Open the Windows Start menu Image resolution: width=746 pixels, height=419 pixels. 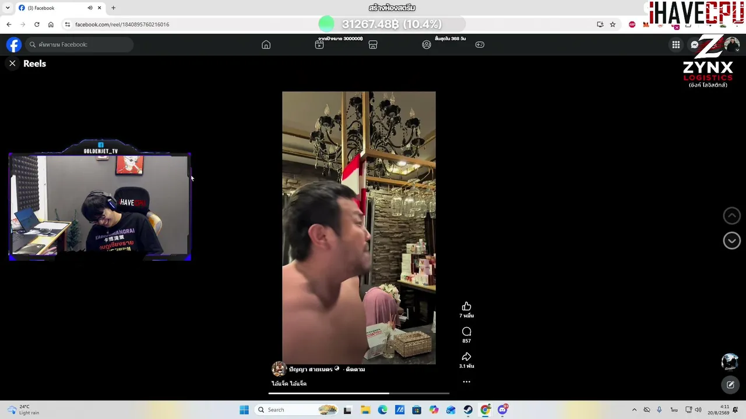(x=244, y=410)
